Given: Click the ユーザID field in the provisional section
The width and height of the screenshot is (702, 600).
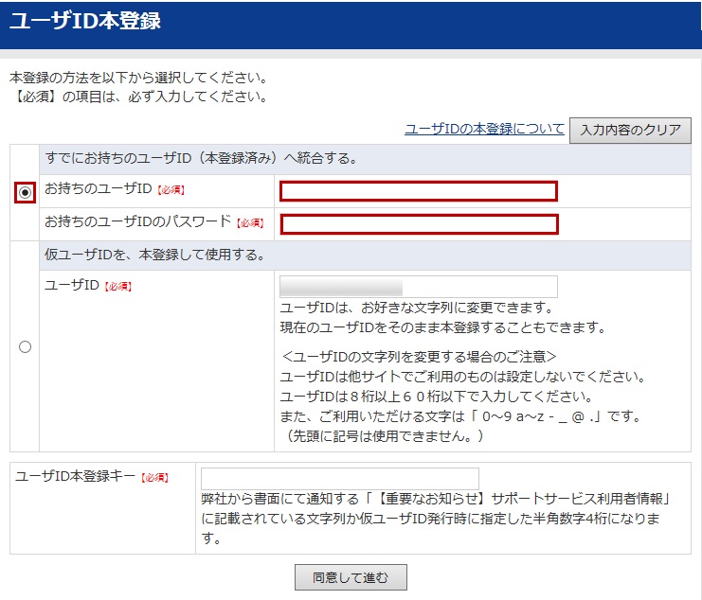Looking at the screenshot, I should point(418,287).
